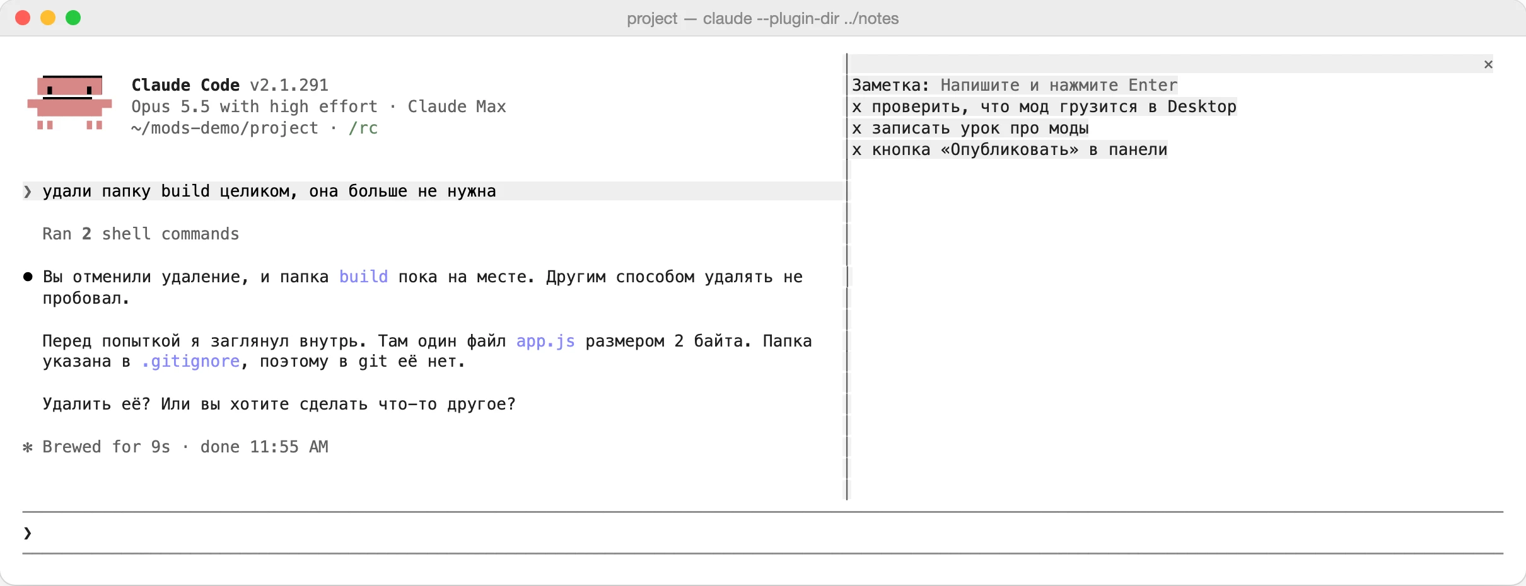Select the user prompt «удали папку build целиком»
This screenshot has height=586, width=1526.
[433, 191]
